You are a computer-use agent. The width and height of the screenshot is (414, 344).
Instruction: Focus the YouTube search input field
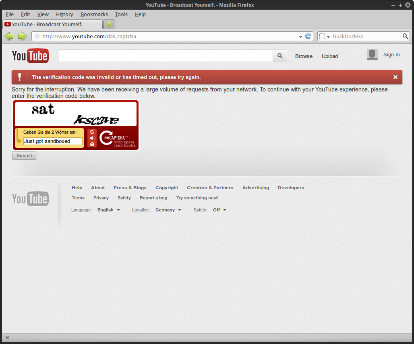(x=166, y=56)
